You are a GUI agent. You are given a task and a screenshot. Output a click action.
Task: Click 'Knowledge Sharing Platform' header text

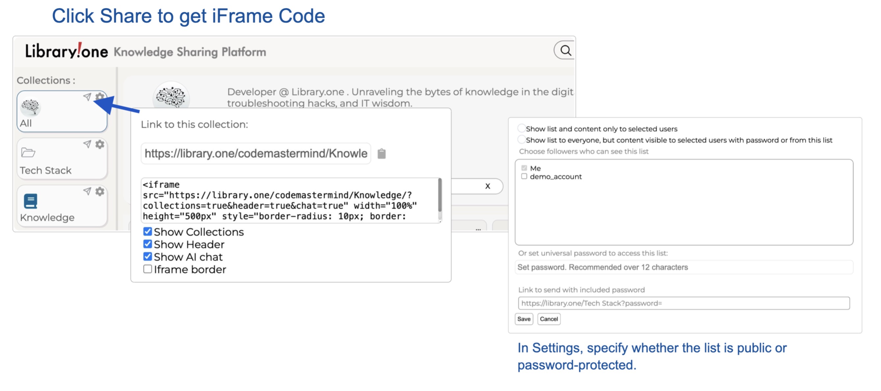click(x=190, y=52)
